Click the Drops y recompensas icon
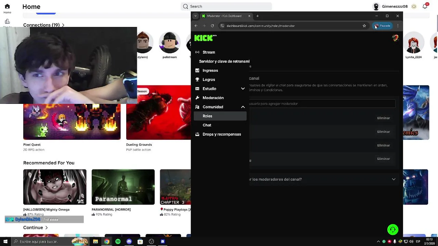 point(197,134)
